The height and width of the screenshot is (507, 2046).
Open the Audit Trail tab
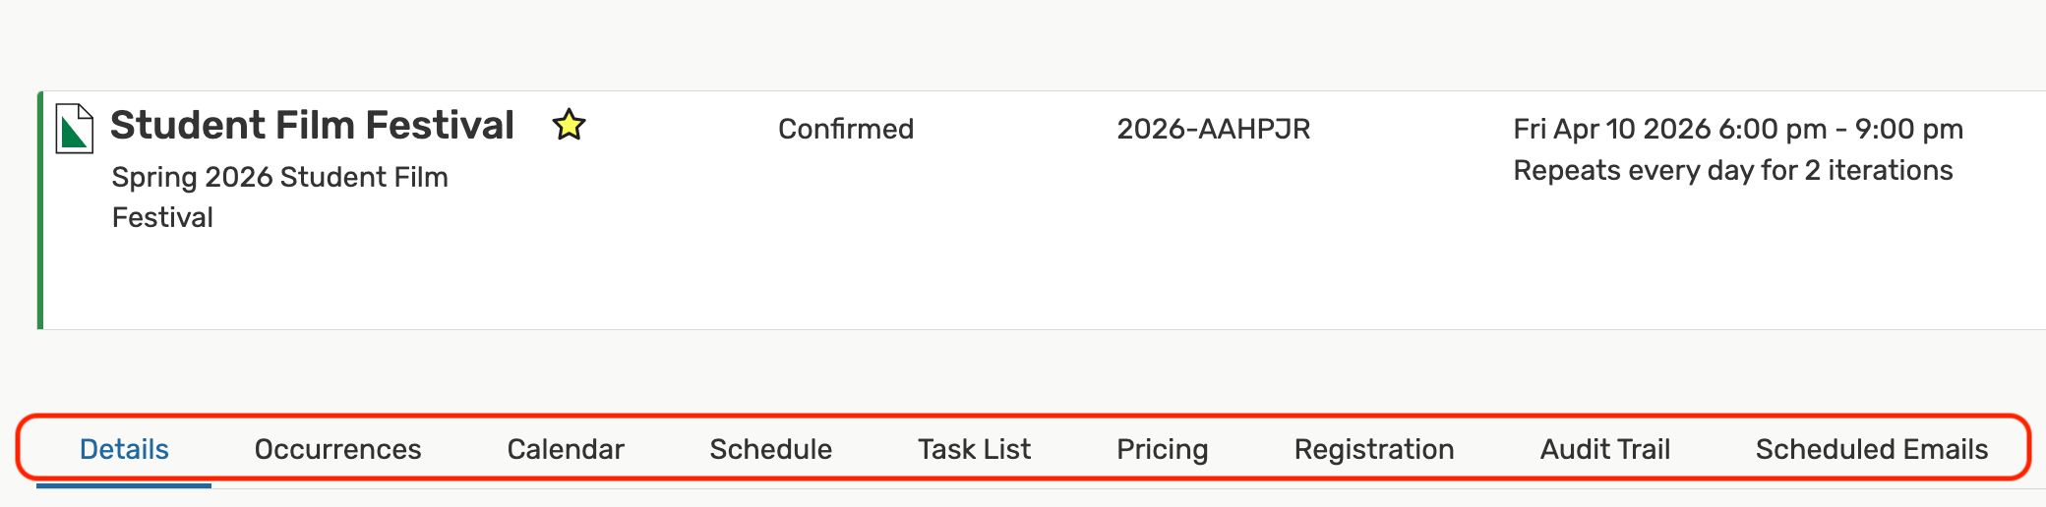(1604, 449)
